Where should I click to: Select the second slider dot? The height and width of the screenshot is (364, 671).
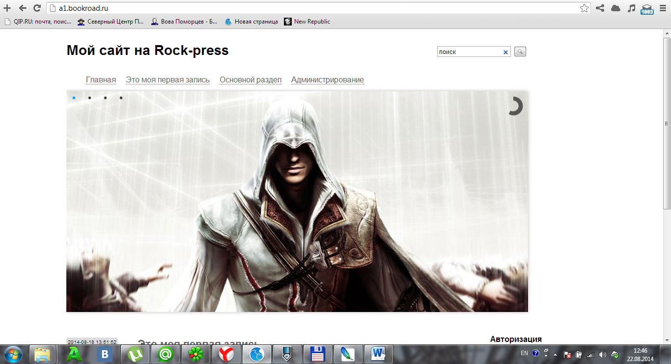pos(89,98)
